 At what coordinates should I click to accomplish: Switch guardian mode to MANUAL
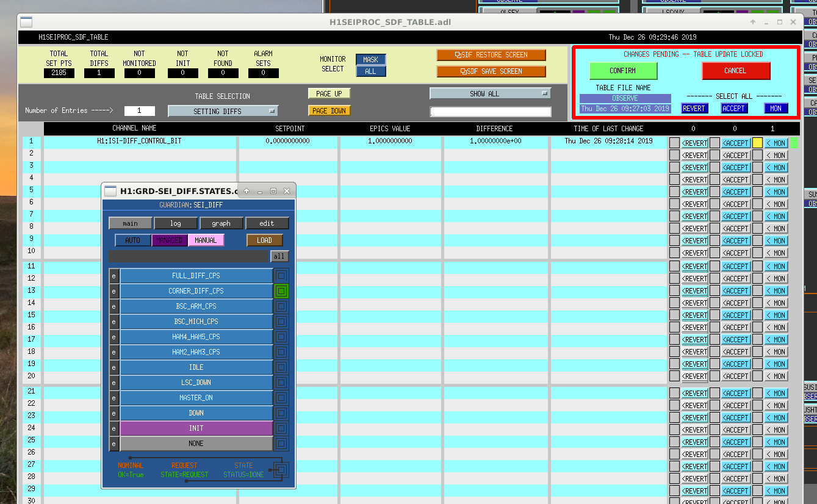click(206, 240)
